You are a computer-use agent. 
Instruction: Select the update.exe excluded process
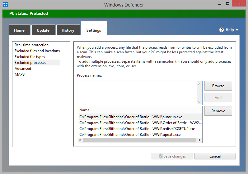[x=130, y=135]
